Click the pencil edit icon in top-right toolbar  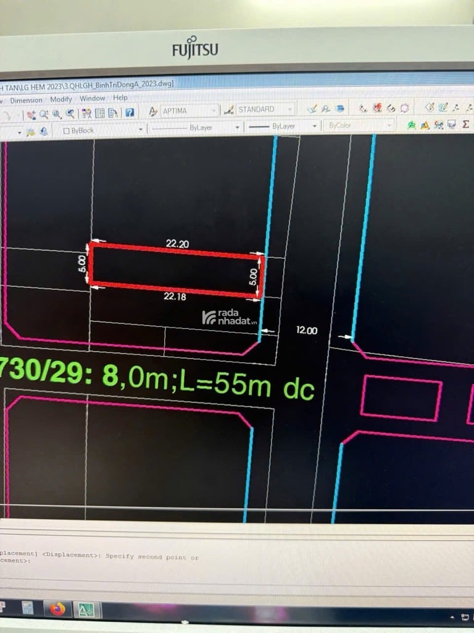click(x=430, y=107)
